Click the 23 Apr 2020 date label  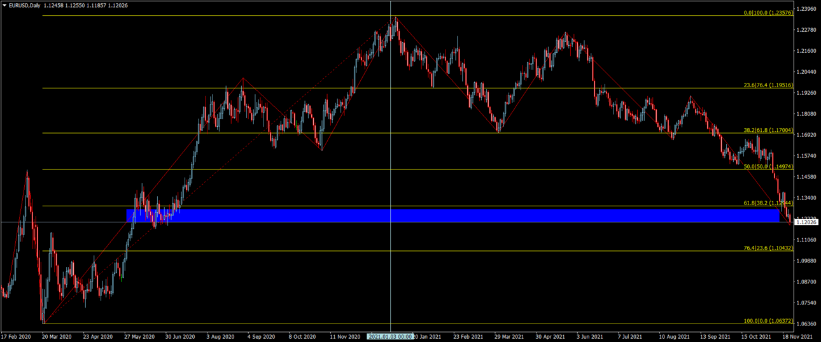[97, 336]
